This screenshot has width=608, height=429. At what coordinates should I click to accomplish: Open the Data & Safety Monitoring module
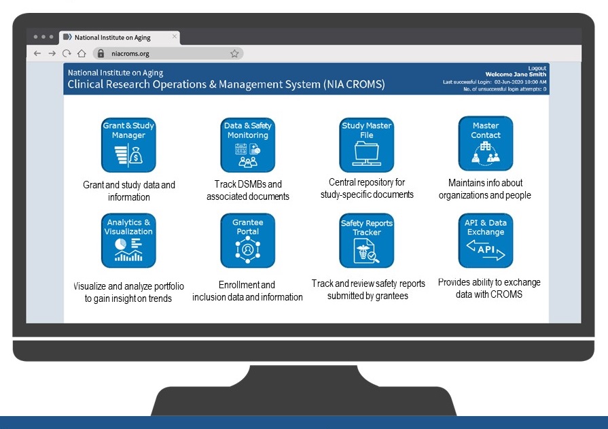pyautogui.click(x=247, y=144)
